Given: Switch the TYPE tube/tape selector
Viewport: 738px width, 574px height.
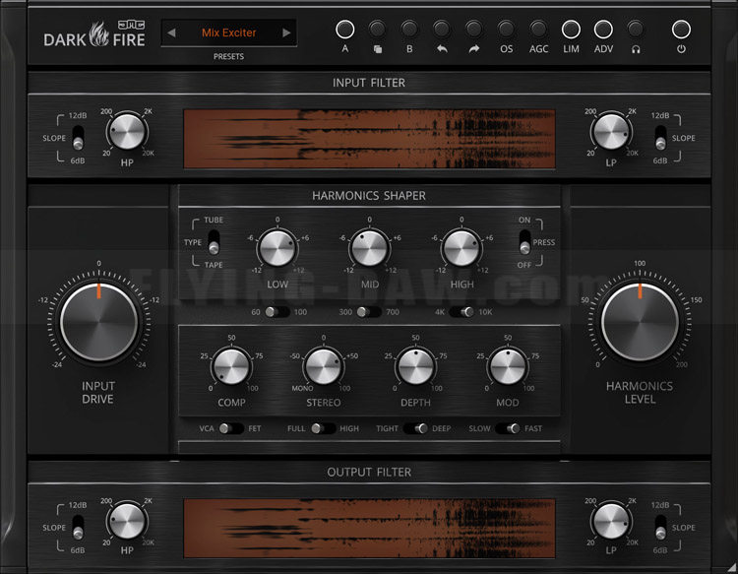Looking at the screenshot, I should click(214, 242).
